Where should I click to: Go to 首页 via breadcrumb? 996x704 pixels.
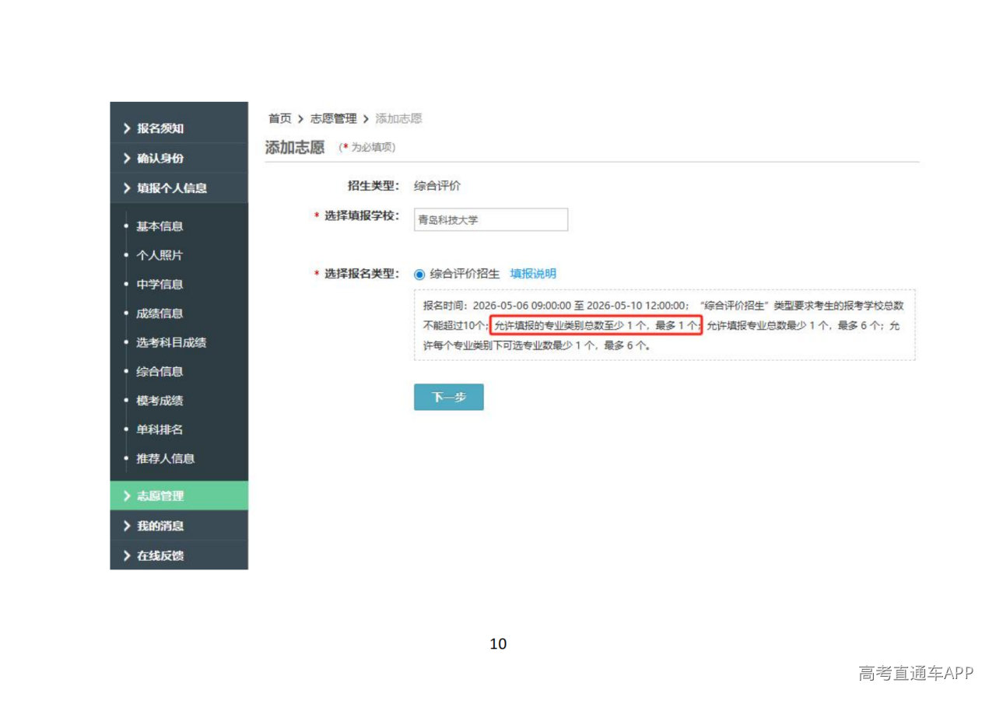pos(279,118)
